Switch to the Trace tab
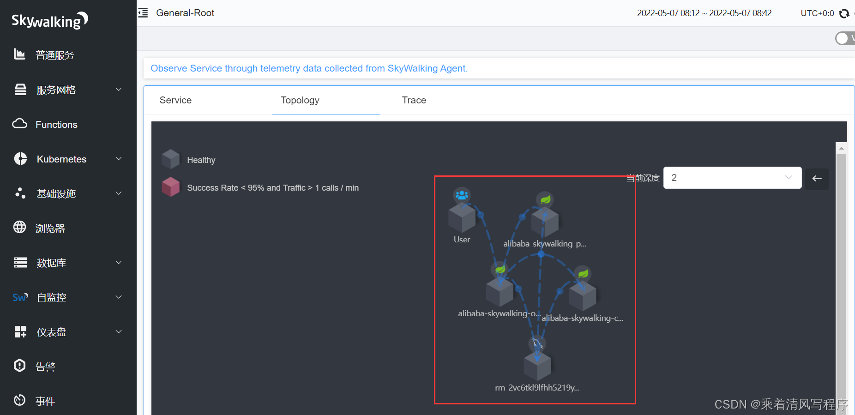Image resolution: width=855 pixels, height=415 pixels. click(x=414, y=100)
